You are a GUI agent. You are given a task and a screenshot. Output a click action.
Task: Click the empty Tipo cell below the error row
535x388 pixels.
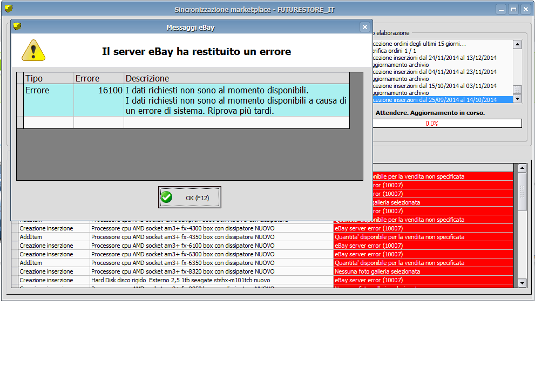(x=49, y=122)
